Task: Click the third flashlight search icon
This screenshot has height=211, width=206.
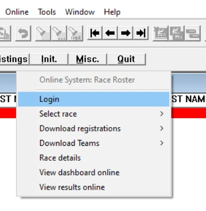Action: [x=75, y=33]
